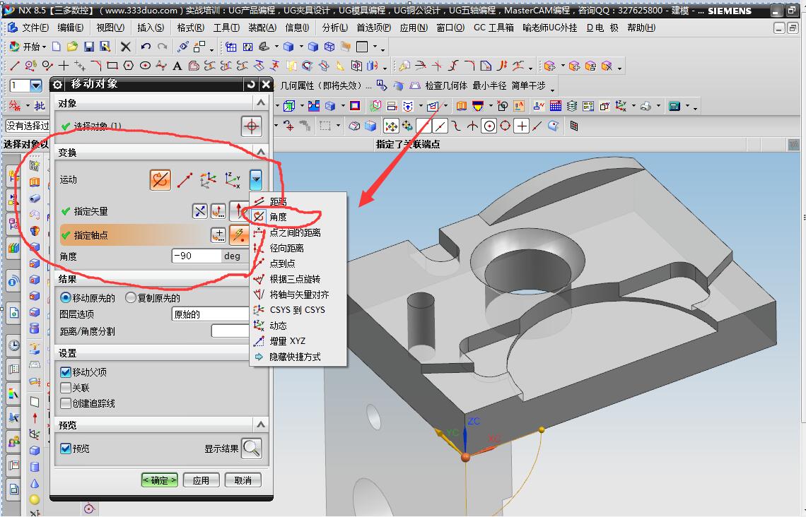806x517 pixels.
Task: Click the Undo arrow icon
Action: click(146, 47)
